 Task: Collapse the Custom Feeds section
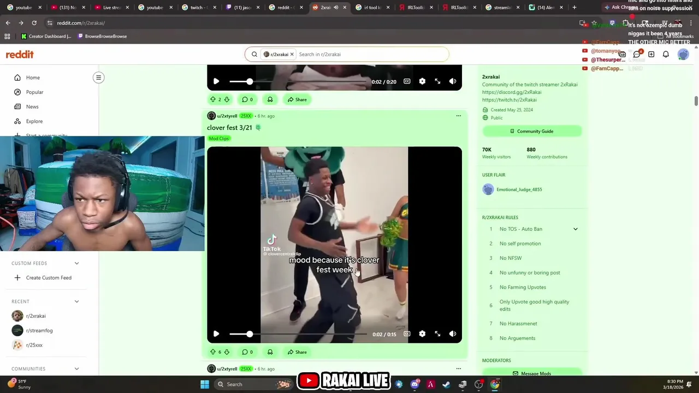tap(76, 263)
